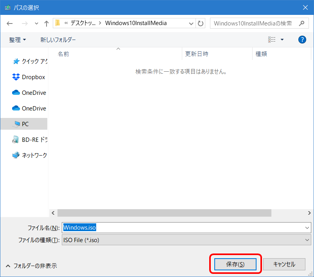
Task: Expand the address bar history dropdown
Action: (191, 24)
